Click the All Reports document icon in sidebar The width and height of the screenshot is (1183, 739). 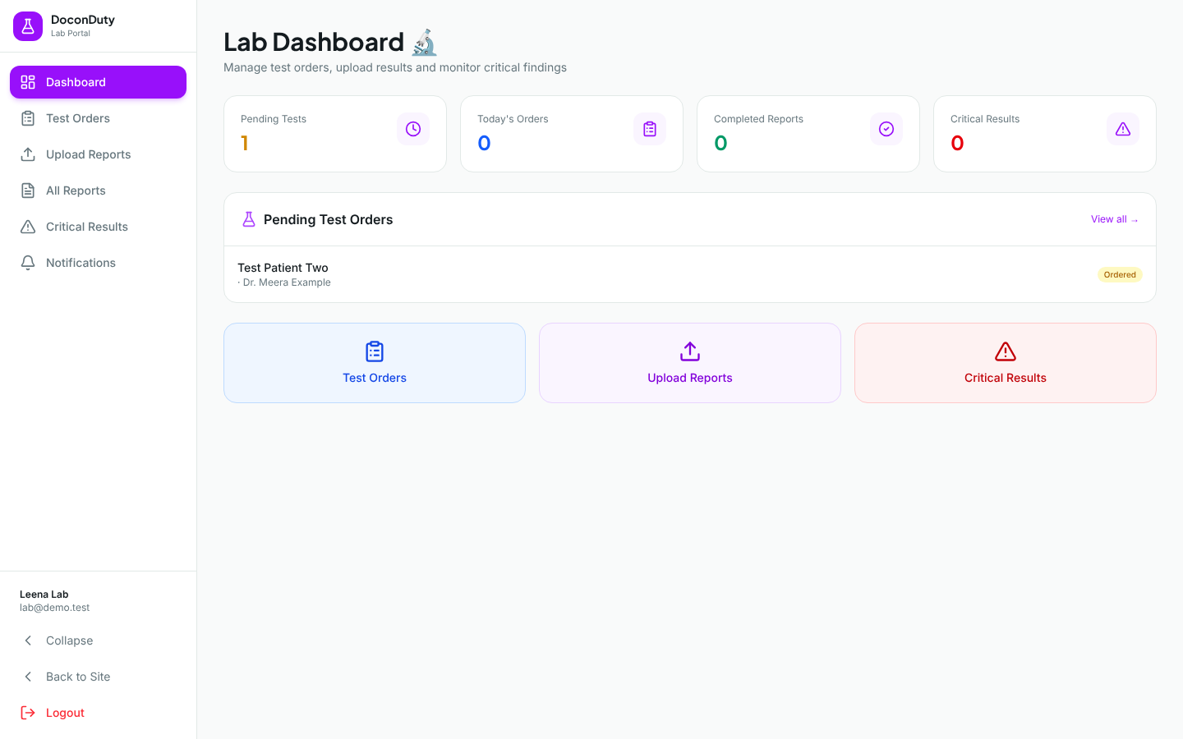28,190
